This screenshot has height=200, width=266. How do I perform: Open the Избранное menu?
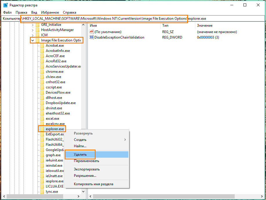(x=50, y=12)
